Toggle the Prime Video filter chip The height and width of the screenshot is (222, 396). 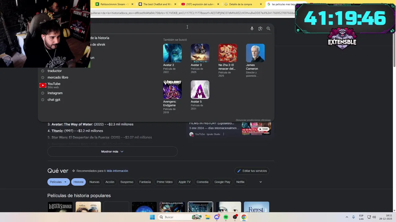click(165, 182)
